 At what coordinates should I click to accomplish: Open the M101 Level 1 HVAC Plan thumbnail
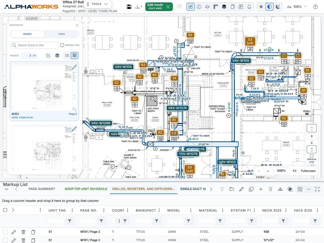[x=44, y=91]
